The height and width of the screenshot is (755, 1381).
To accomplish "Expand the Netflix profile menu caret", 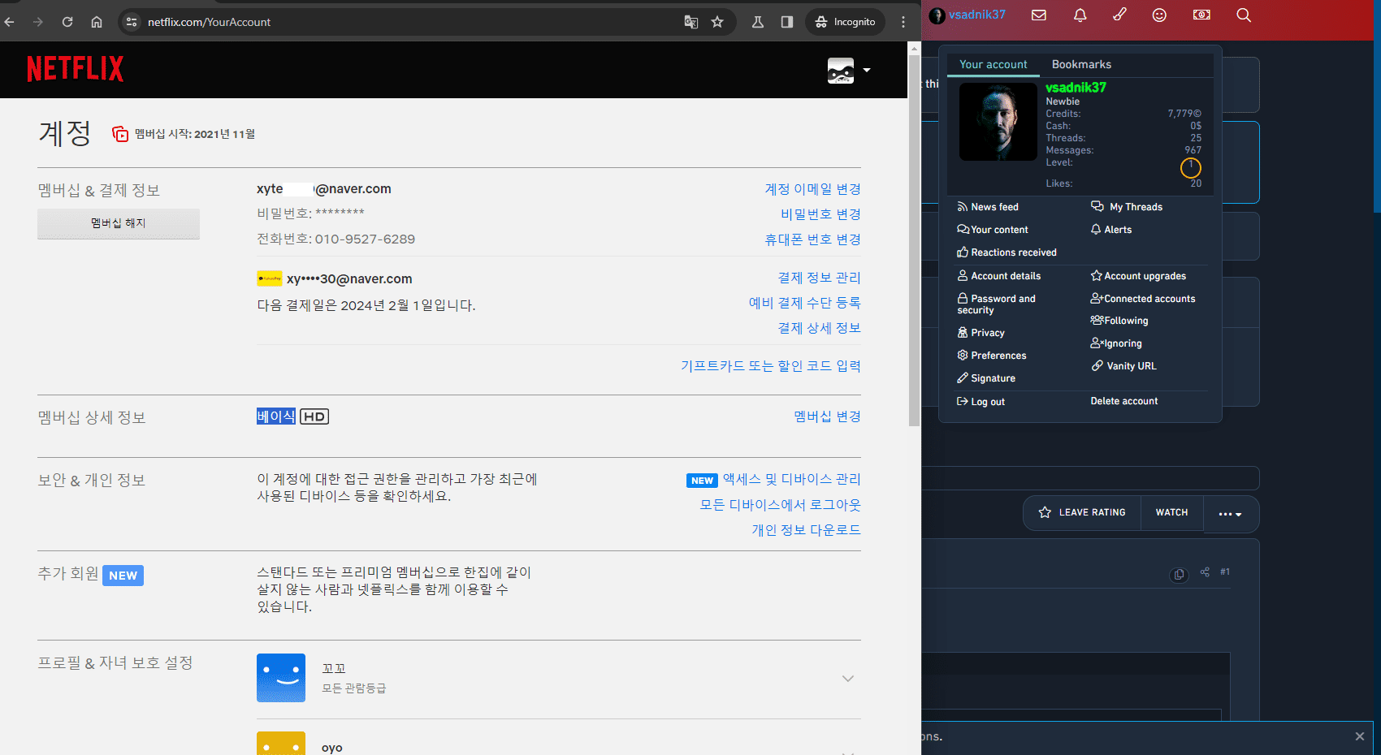I will coord(867,71).
